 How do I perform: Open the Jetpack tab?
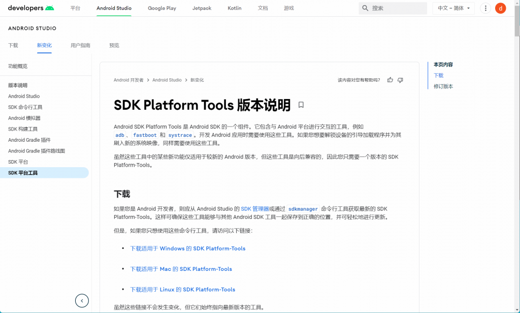(x=202, y=8)
